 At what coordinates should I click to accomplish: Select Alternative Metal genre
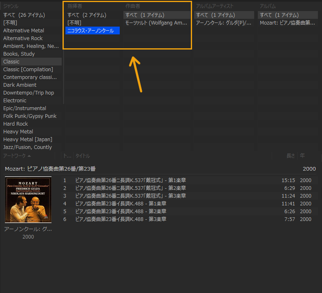pos(31,31)
